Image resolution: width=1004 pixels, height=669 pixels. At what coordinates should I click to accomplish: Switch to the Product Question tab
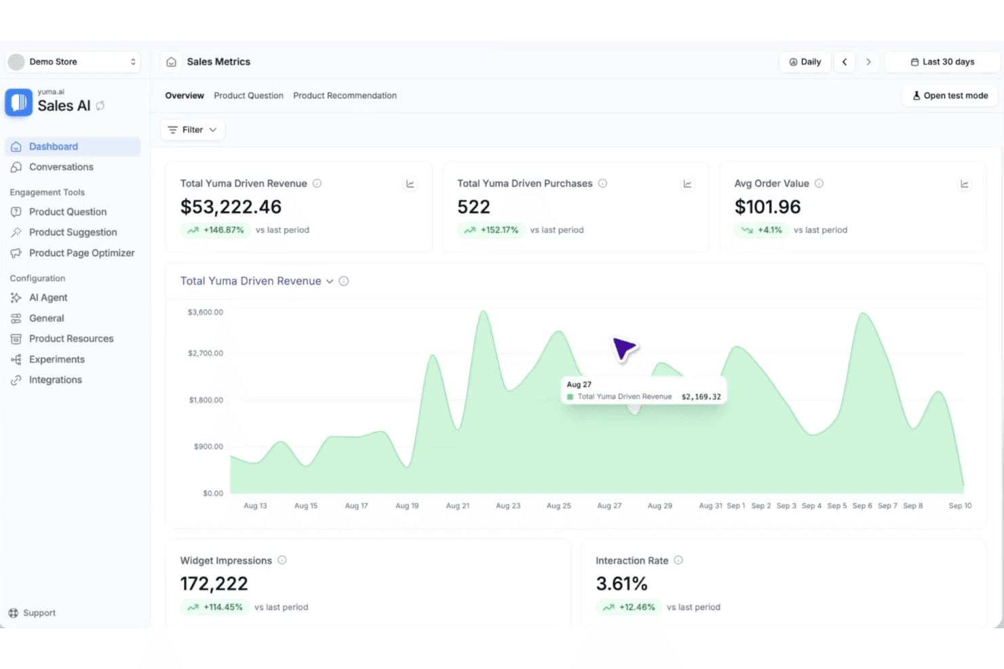(x=248, y=96)
